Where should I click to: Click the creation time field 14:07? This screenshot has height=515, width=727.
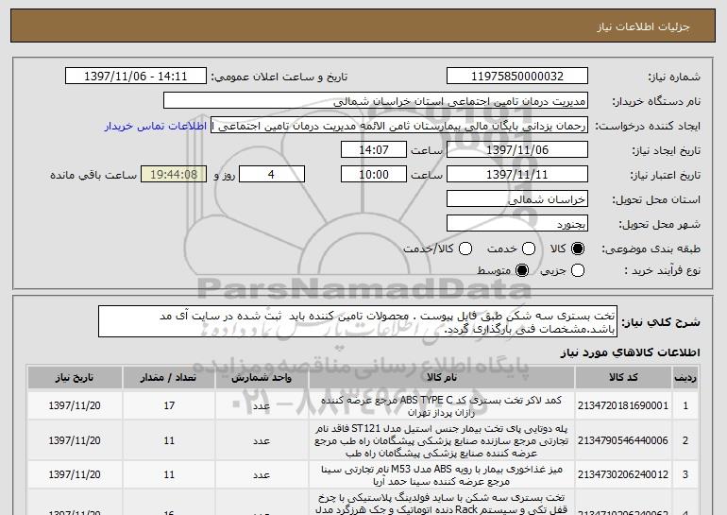pyautogui.click(x=374, y=150)
